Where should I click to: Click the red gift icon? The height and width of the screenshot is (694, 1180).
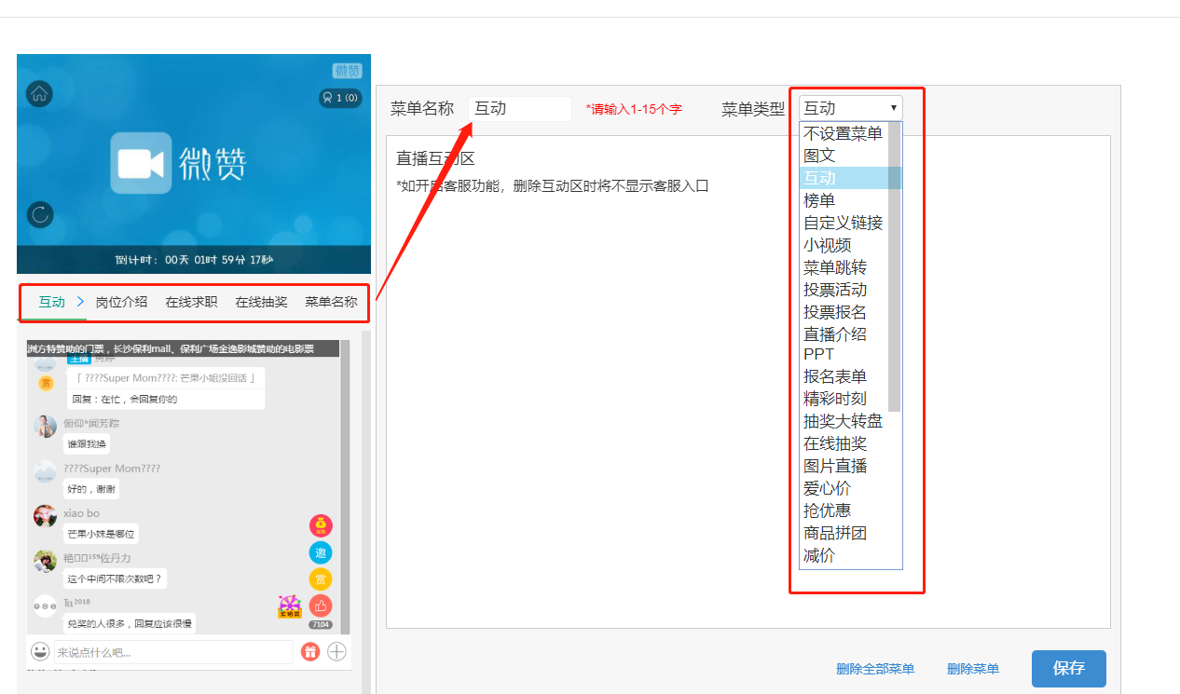point(310,651)
